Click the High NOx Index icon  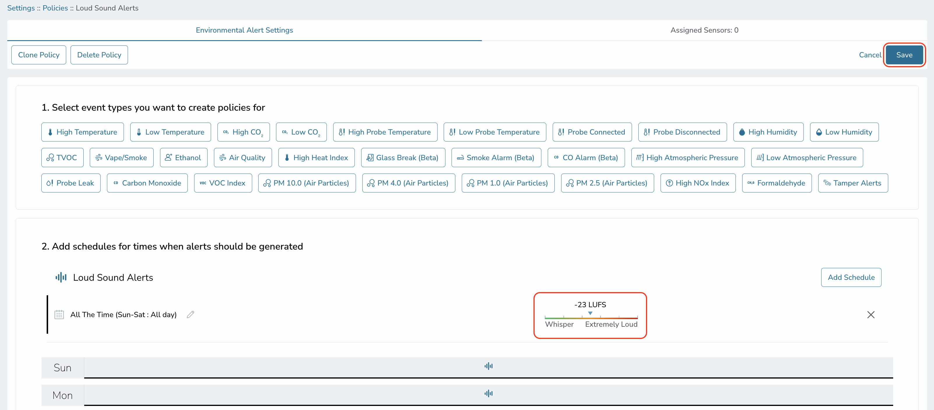click(x=669, y=183)
